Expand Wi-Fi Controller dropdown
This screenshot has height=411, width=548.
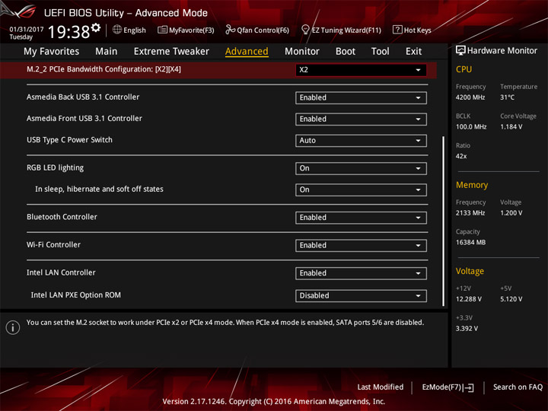(361, 245)
